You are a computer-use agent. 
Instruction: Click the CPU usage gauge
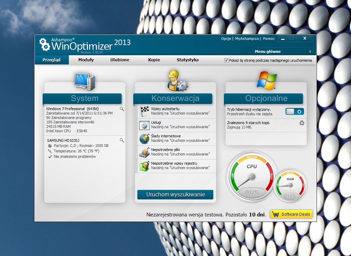[x=252, y=176]
